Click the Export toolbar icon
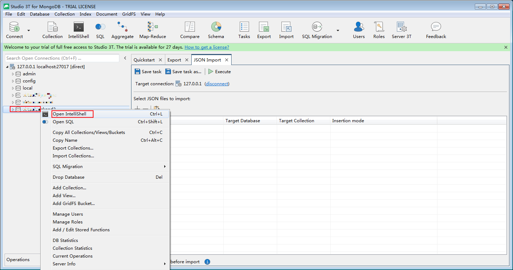 click(x=264, y=27)
